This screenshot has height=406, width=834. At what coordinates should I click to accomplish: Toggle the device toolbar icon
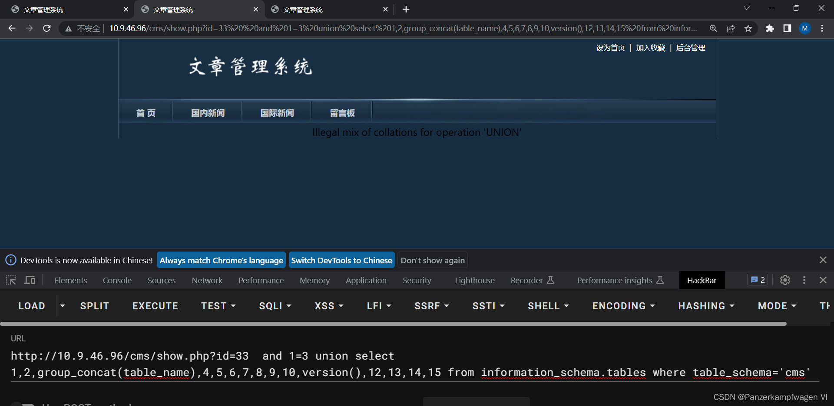30,280
